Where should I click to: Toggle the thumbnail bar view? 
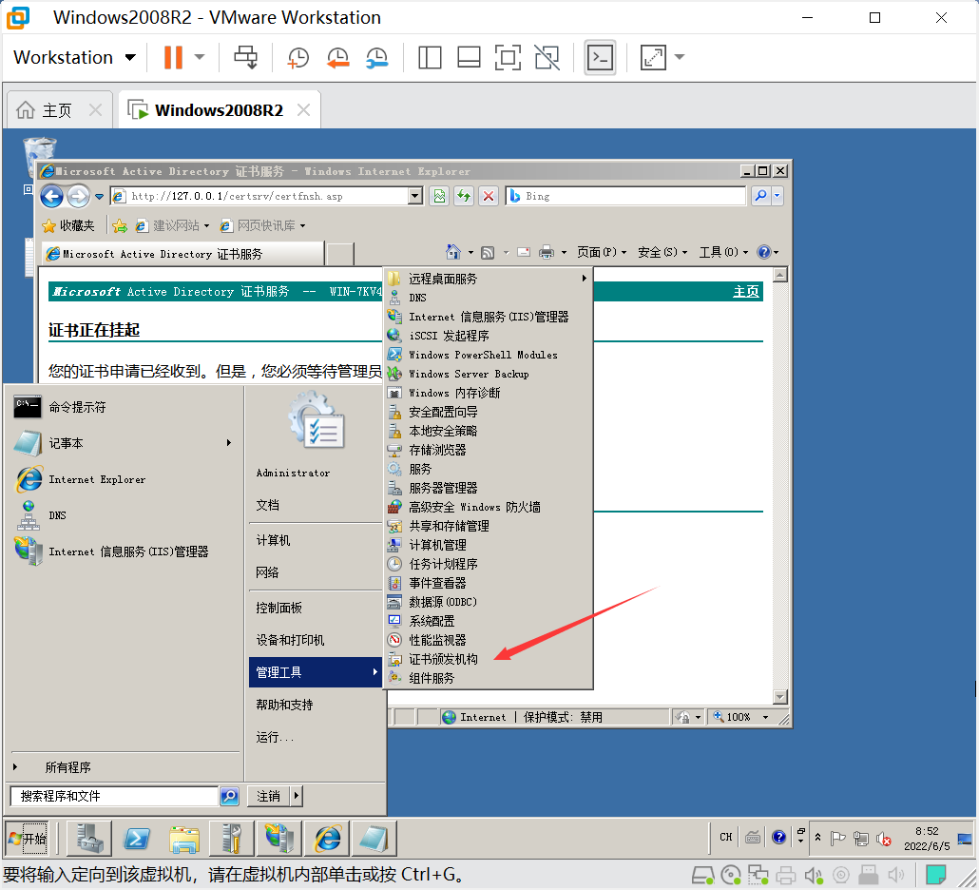click(469, 57)
